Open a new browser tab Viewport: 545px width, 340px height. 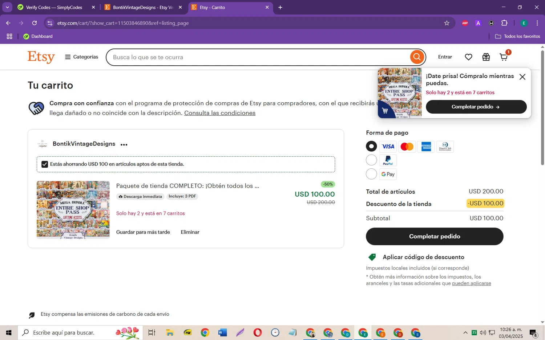click(280, 7)
